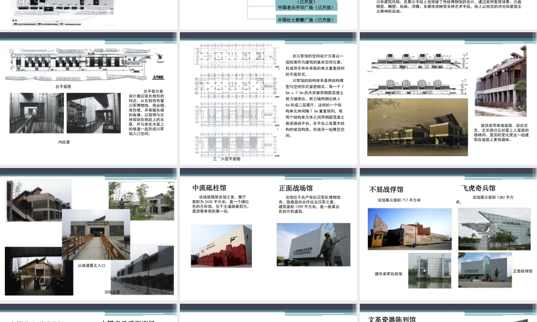Click the text 该馆展示面积 1382 平方米
This screenshot has width=537, height=322.
pos(484,200)
